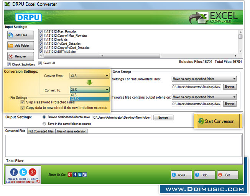Click the Start Conversion button
The image size is (250, 196).
point(218,121)
